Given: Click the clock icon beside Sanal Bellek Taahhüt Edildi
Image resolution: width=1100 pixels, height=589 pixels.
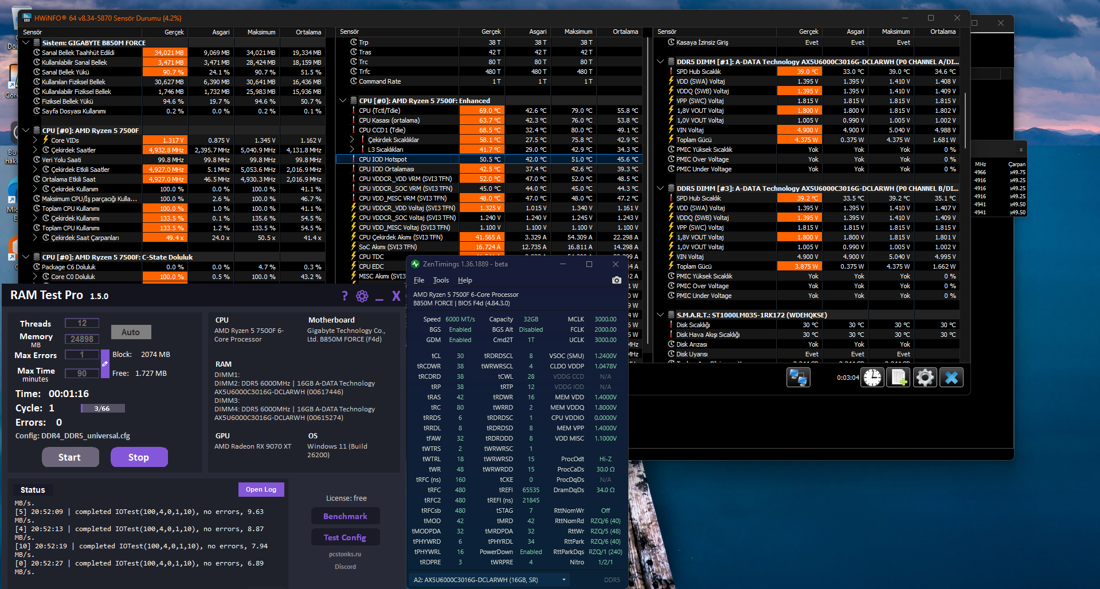Looking at the screenshot, I should pos(37,53).
